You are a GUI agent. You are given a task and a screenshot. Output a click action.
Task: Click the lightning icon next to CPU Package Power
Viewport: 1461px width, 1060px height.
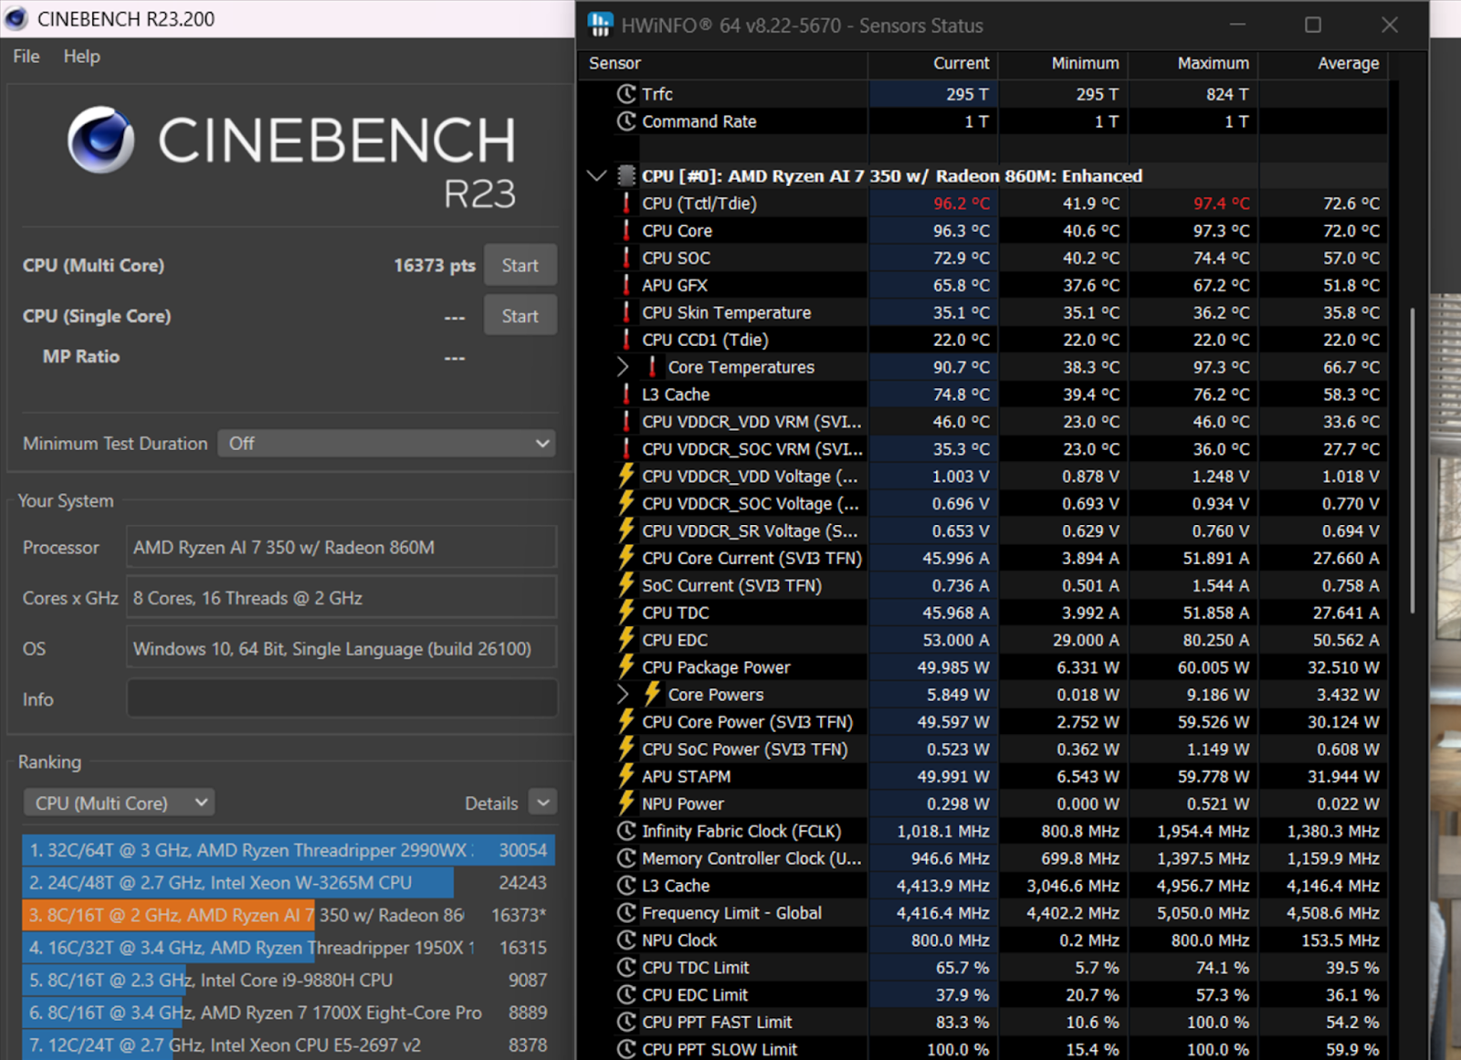[x=626, y=667]
